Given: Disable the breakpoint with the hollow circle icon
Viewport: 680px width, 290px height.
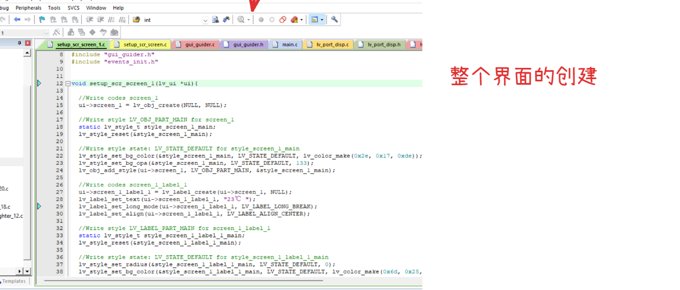Looking at the screenshot, I should click(272, 20).
